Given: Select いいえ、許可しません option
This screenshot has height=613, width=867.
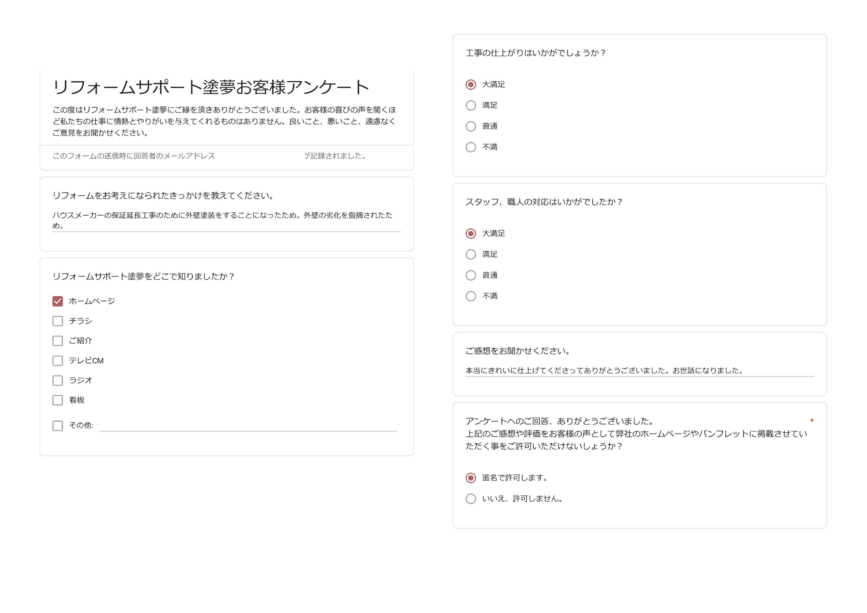Looking at the screenshot, I should (470, 499).
